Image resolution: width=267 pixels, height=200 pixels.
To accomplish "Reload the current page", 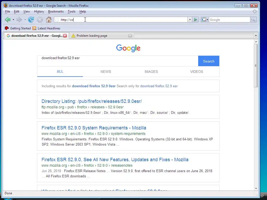I will 31,20.
